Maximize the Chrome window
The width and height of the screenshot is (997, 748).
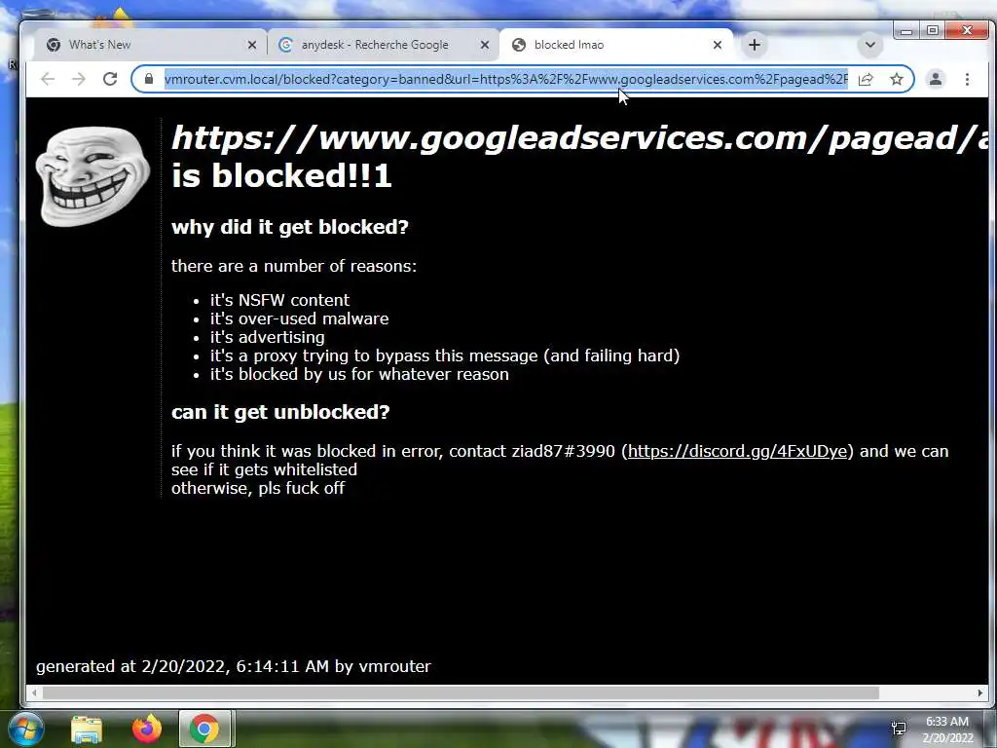tap(932, 30)
